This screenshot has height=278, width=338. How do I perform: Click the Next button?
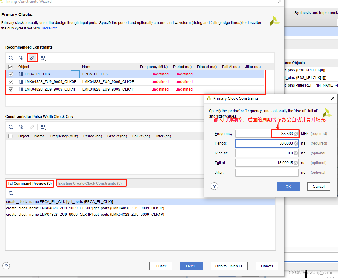point(191,266)
